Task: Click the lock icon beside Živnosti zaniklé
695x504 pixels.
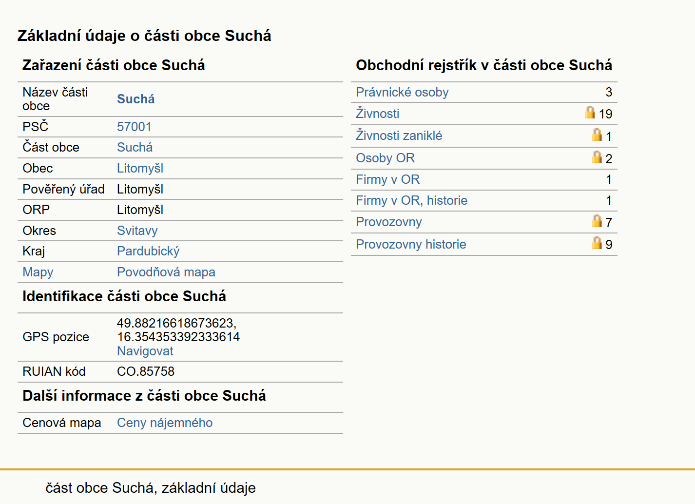Action: [x=597, y=135]
